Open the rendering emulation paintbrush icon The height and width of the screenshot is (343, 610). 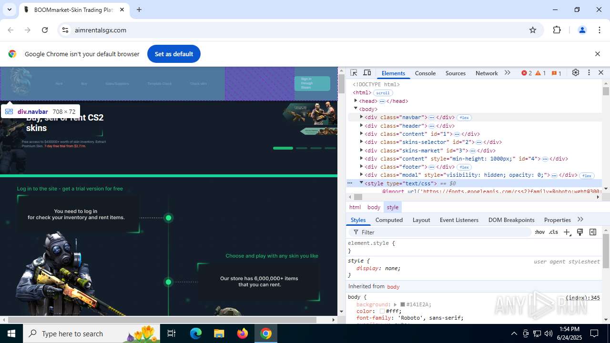pyautogui.click(x=580, y=232)
